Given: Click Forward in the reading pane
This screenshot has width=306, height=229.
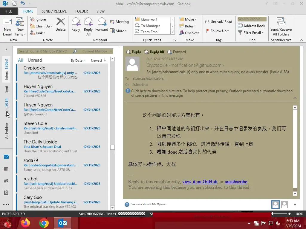Looking at the screenshot, I should (x=177, y=52).
